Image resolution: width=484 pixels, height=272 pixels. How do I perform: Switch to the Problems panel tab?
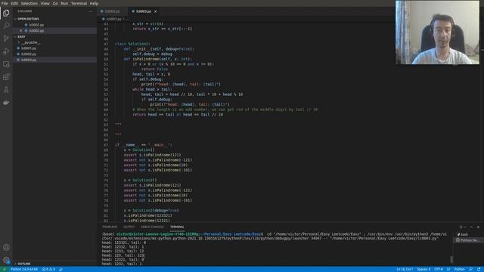[110, 227]
